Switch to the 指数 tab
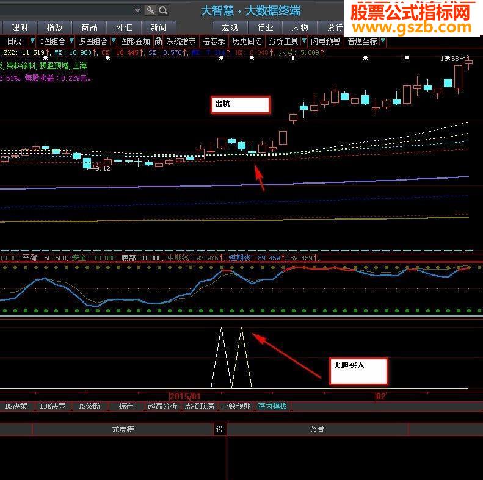Screen dimensions: 483x480 (x=54, y=27)
